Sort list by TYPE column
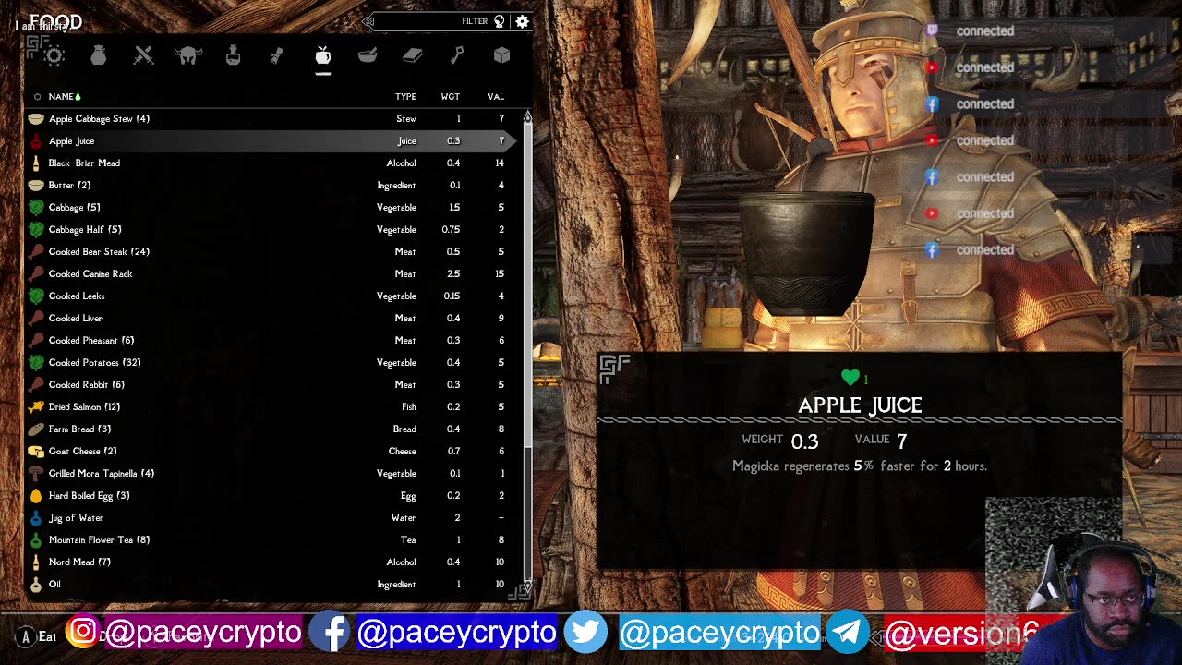 (405, 96)
